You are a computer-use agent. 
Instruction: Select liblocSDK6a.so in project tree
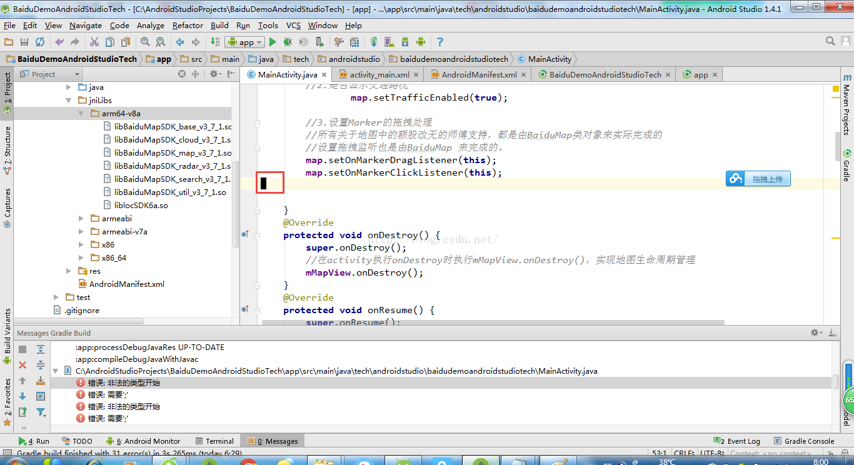click(136, 206)
